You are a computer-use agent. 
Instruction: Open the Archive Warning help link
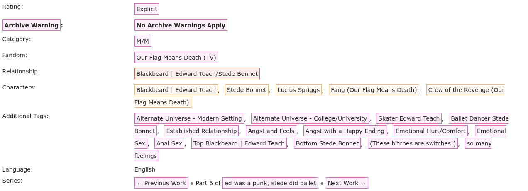[32, 25]
